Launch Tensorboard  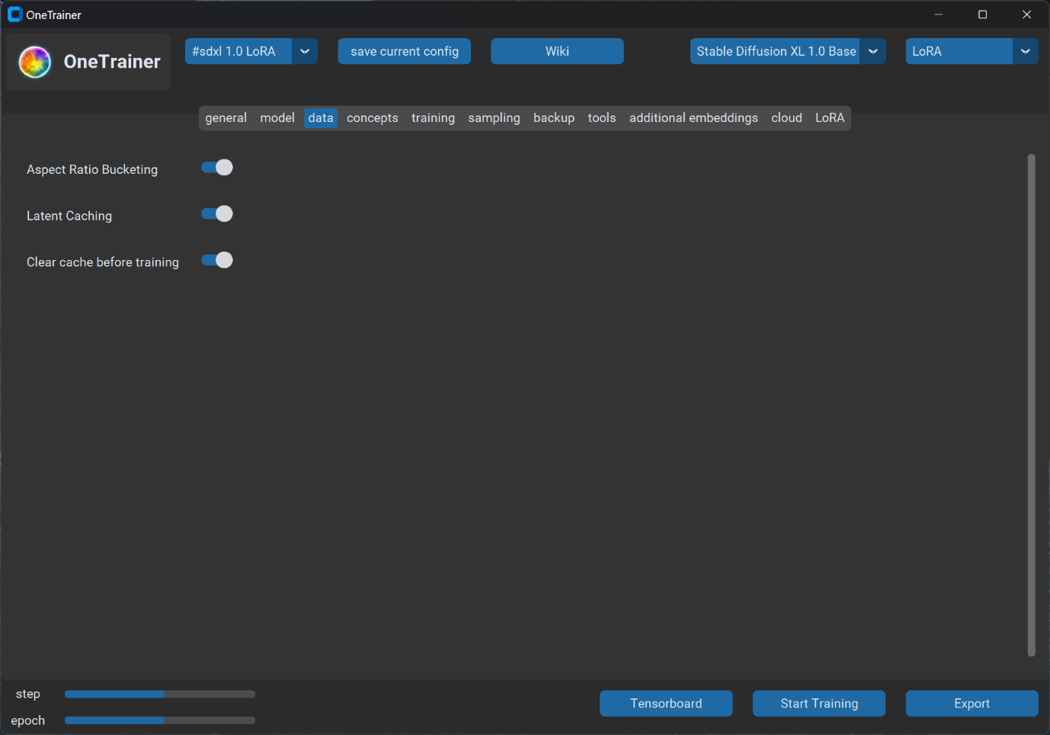coord(666,703)
